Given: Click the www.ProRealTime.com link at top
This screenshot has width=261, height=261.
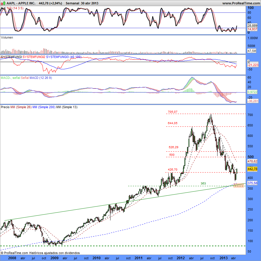Looking at the screenshot, I should click(241, 3).
